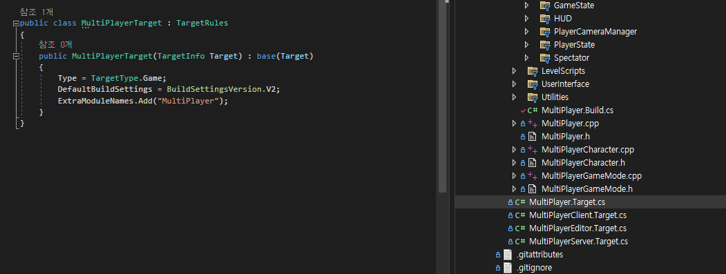Click the Utilities folder icon
The width and height of the screenshot is (726, 274).
point(533,97)
